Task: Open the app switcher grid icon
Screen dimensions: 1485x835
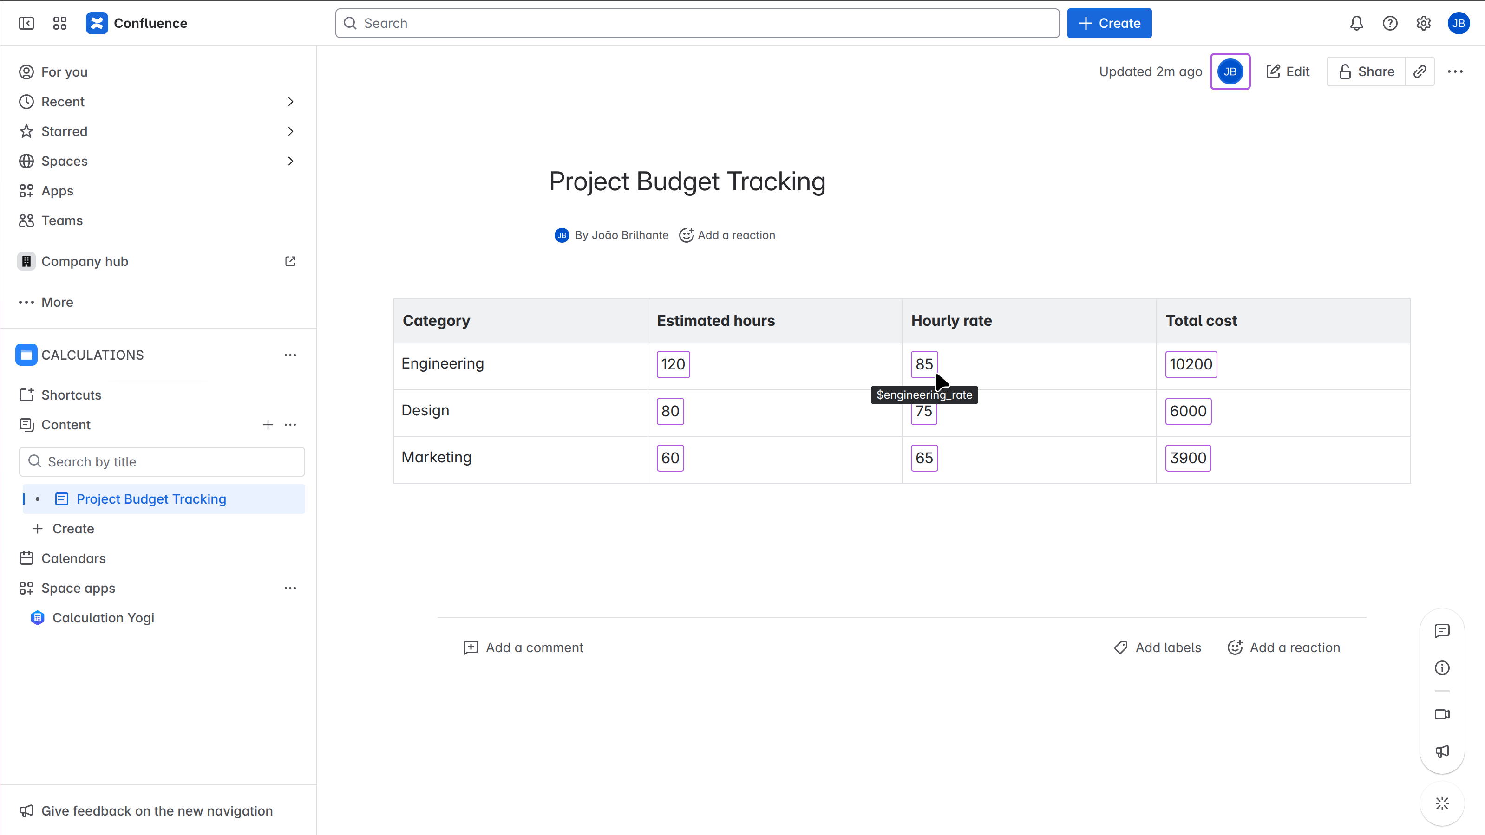Action: coord(60,23)
